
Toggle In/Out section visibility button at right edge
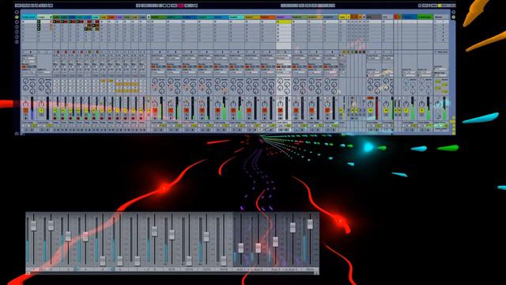pyautogui.click(x=454, y=118)
